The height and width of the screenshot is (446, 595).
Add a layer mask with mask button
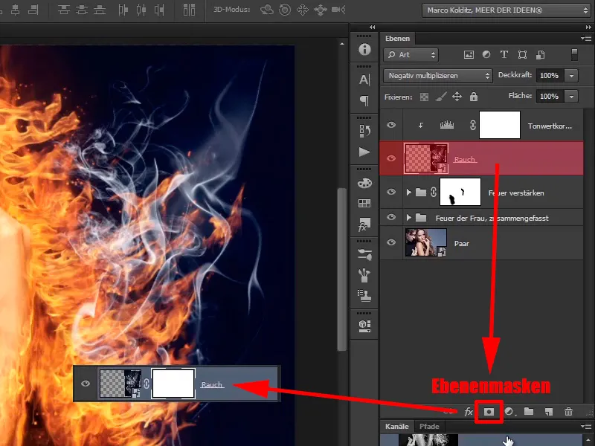[489, 412]
